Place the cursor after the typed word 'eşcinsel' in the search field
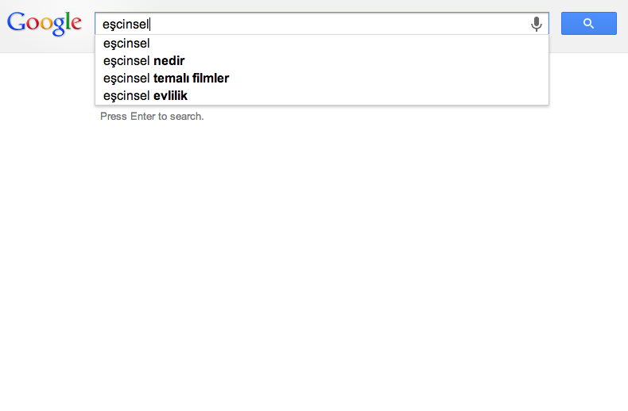 pyautogui.click(x=149, y=24)
